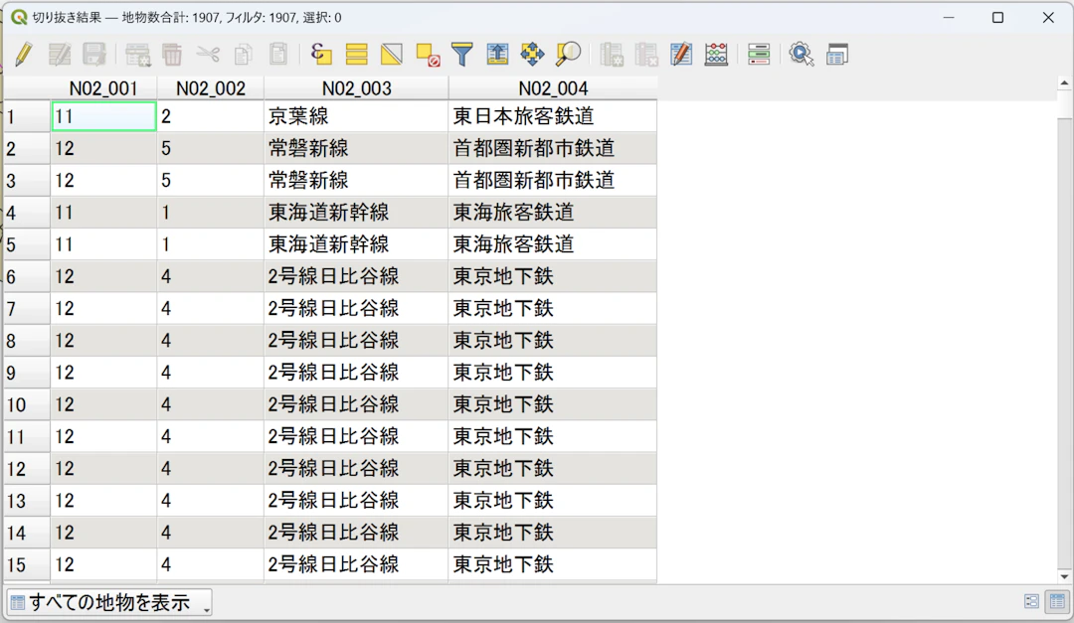Click the invert selection icon
The image size is (1074, 623).
point(392,54)
